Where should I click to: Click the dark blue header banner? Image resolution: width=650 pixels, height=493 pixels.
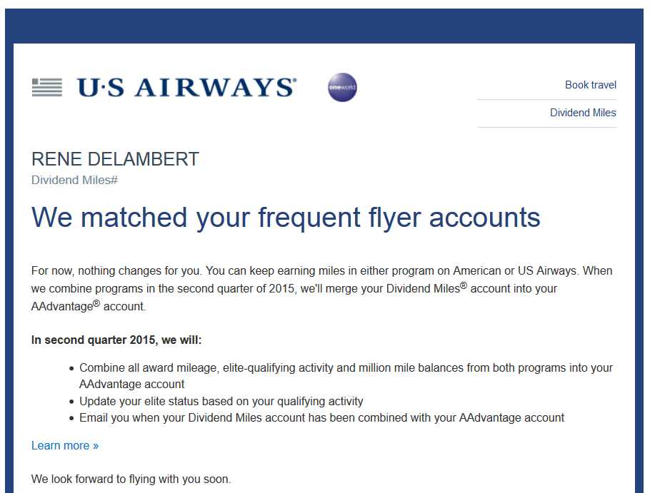pyautogui.click(x=324, y=26)
